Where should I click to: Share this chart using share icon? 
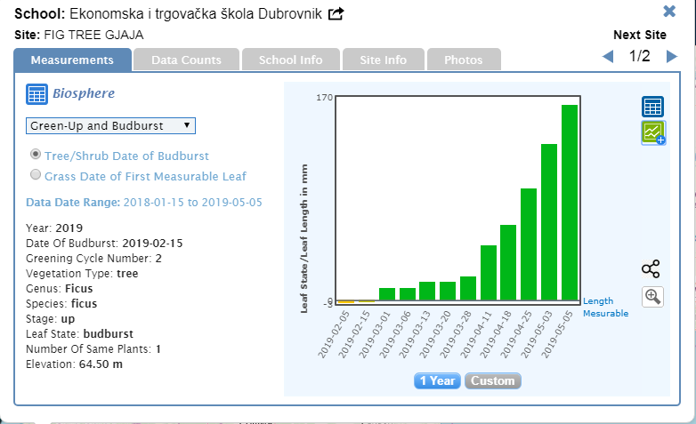click(x=651, y=269)
